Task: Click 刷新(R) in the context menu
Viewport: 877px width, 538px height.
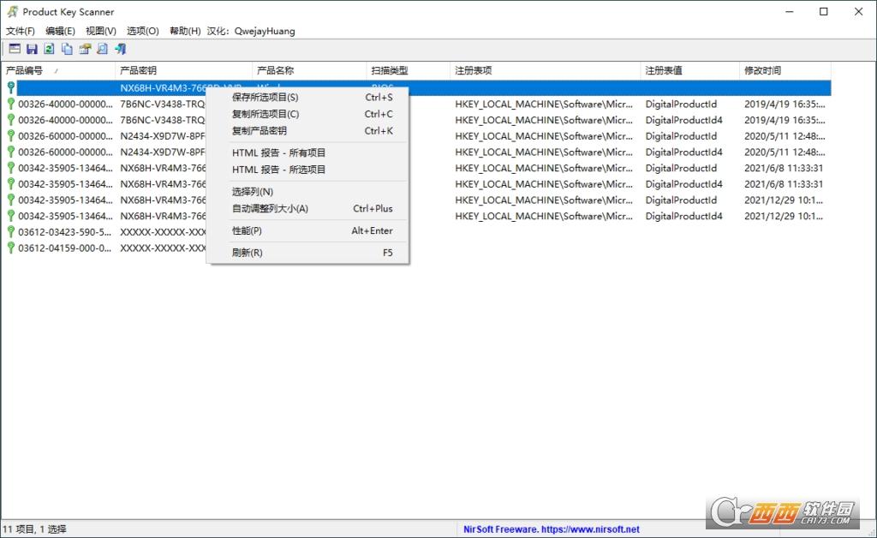Action: 247,253
